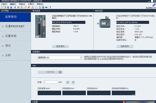Viewport: 156px width, 103px height.
Task: Expand the 调试 navigation item
Action: [15, 46]
